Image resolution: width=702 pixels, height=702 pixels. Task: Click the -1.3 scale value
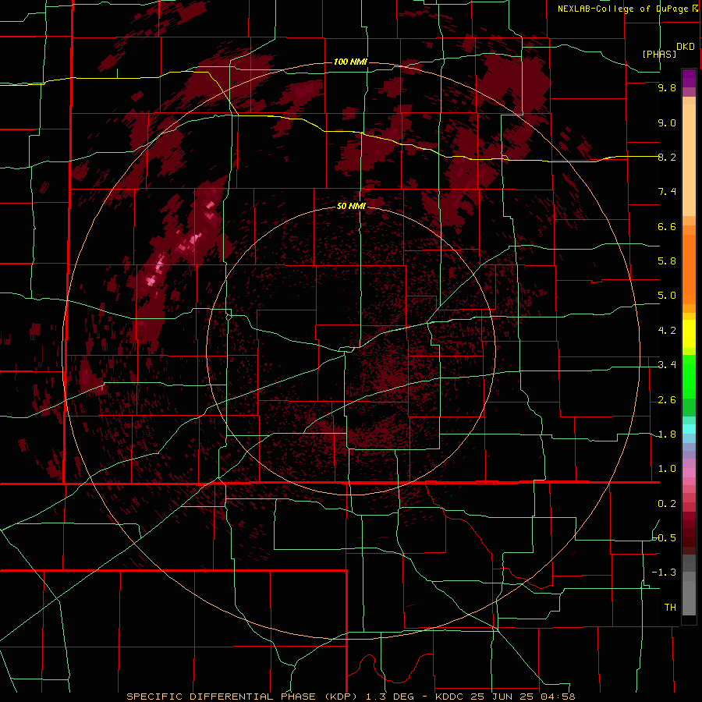click(x=664, y=573)
